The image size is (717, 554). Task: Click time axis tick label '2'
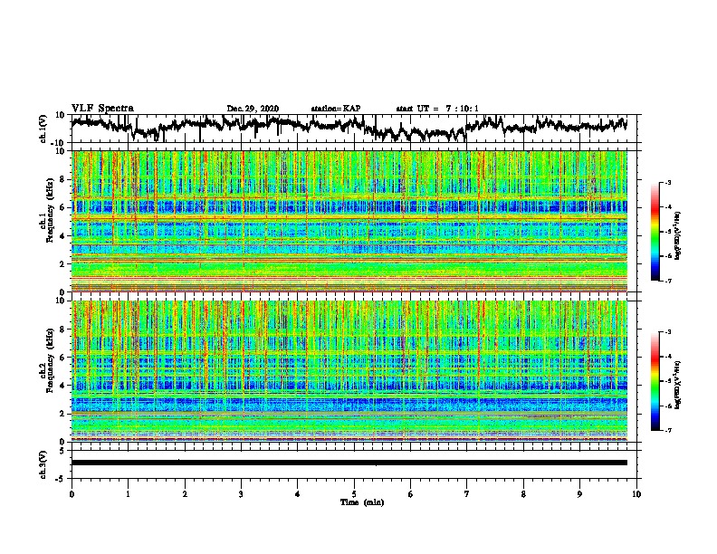point(185,494)
